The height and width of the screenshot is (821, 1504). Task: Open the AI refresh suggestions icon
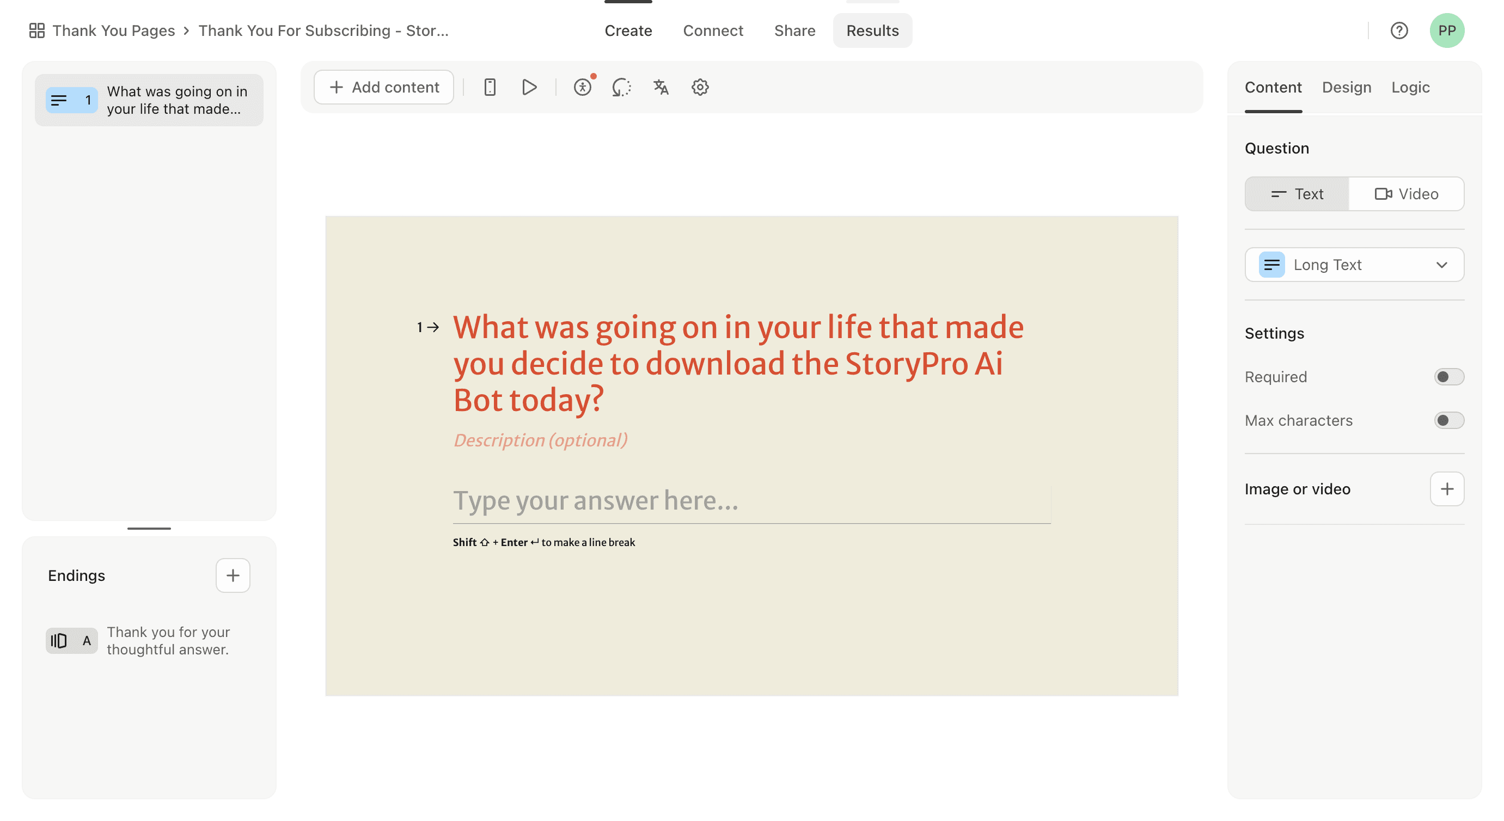(x=621, y=87)
